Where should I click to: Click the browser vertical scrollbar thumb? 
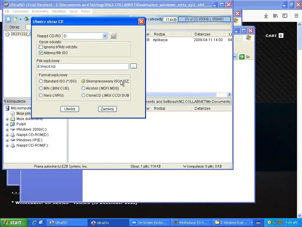300,38
